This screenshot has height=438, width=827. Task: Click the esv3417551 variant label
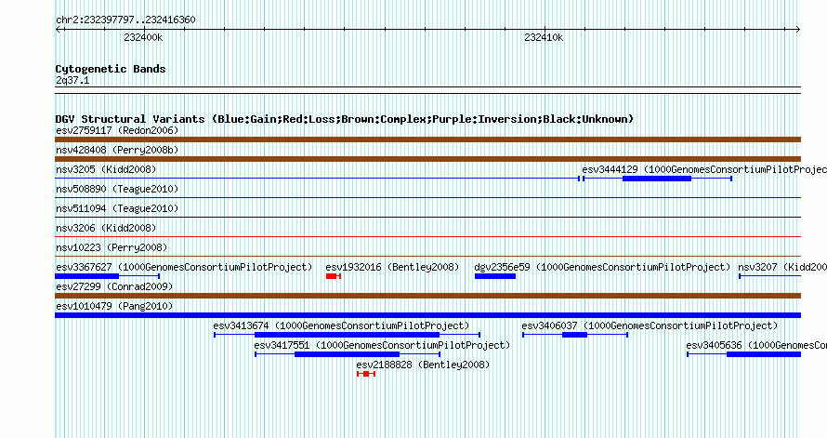point(383,345)
